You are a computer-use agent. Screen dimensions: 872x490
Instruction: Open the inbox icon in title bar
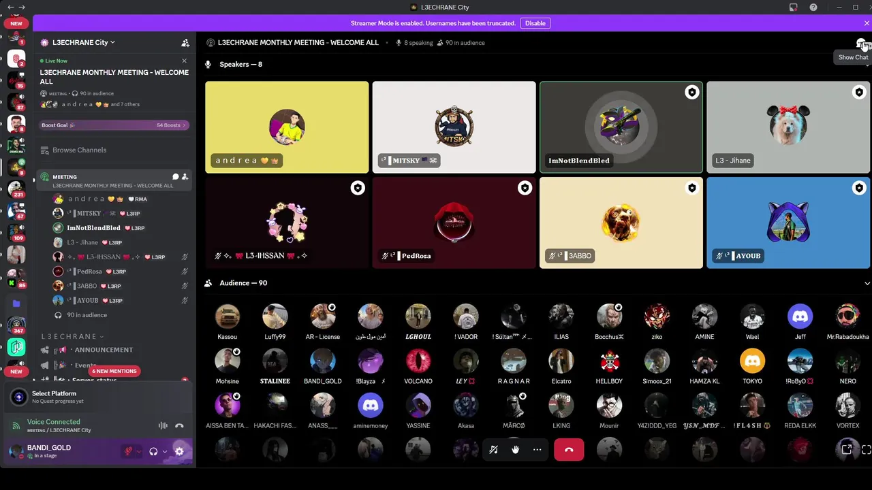tap(794, 7)
